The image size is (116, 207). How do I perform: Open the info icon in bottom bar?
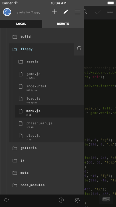click(x=61, y=200)
